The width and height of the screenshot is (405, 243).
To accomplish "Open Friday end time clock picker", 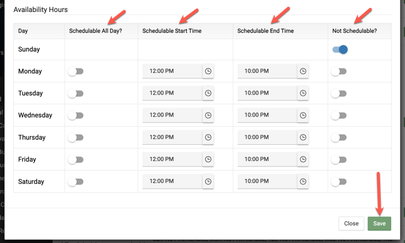I will click(303, 160).
